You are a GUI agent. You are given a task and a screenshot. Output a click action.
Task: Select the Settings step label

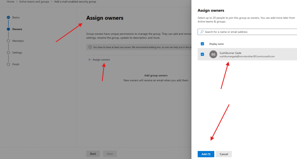click(17, 53)
